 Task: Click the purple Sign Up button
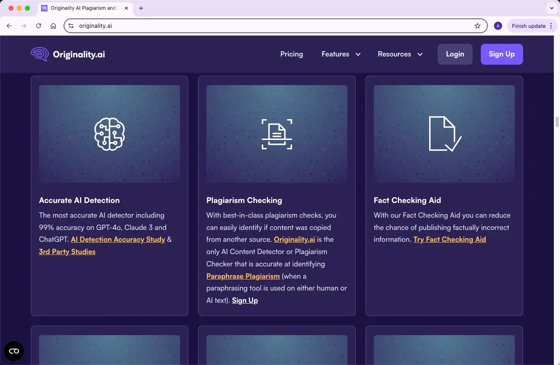coord(502,54)
